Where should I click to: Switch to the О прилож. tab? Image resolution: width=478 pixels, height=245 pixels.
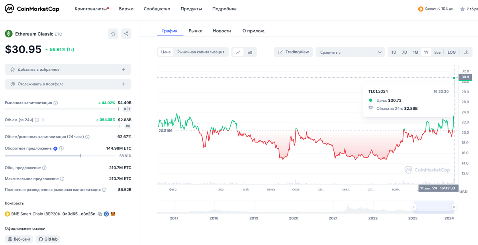click(254, 31)
